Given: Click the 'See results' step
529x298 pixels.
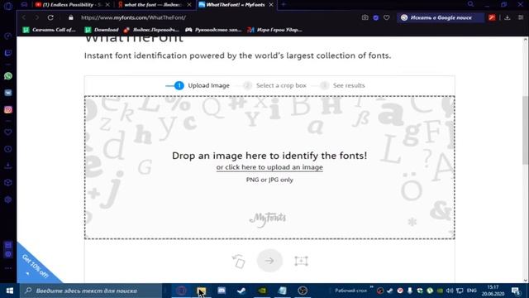Looking at the screenshot, I should tap(343, 85).
